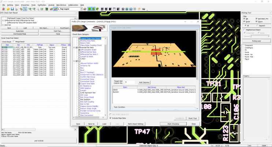Click the colored layers icon right of layer dropdown
The image size is (272, 147).
85,9
